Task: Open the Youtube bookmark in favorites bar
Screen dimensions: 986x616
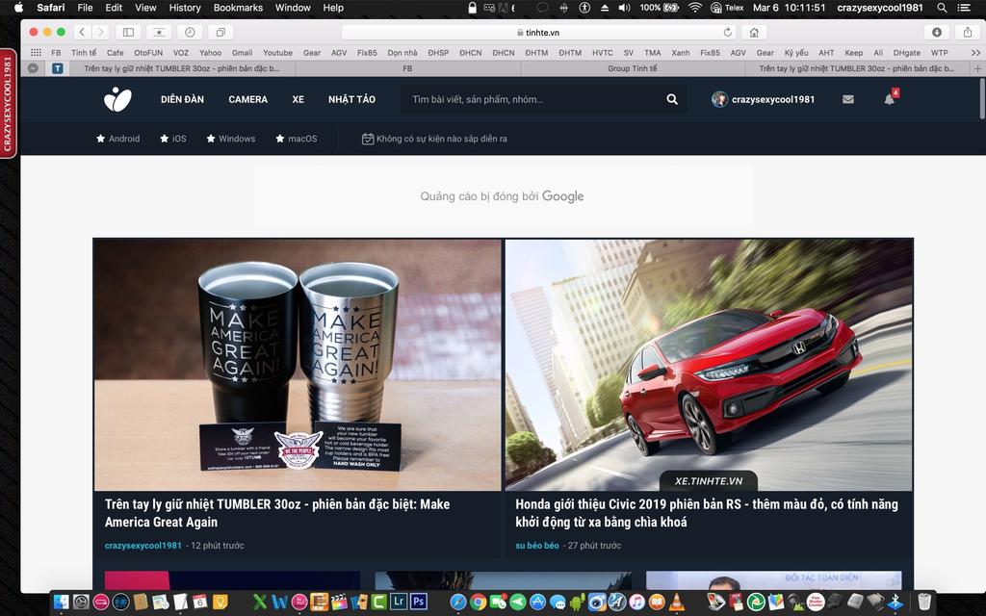Action: pyautogui.click(x=277, y=53)
